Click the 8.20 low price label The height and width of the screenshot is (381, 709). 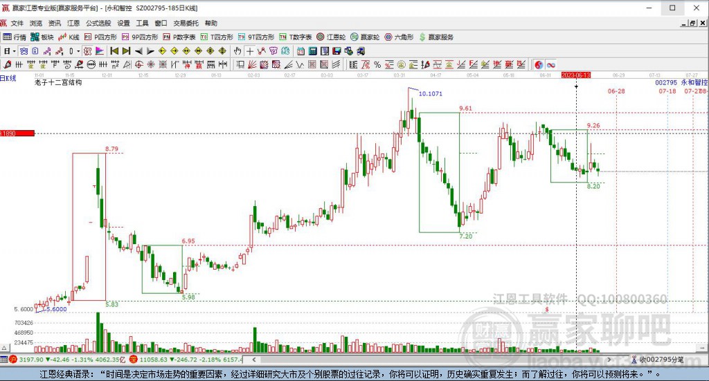(x=593, y=186)
